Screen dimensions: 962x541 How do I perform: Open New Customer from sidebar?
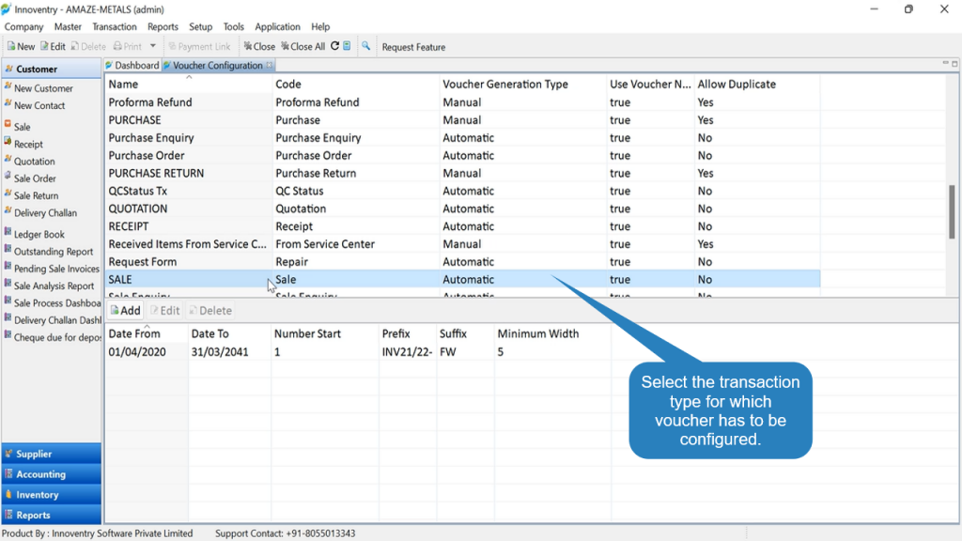tap(43, 88)
